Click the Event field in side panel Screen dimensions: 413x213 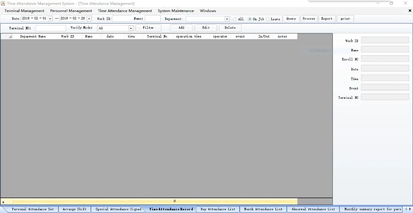tap(385, 88)
